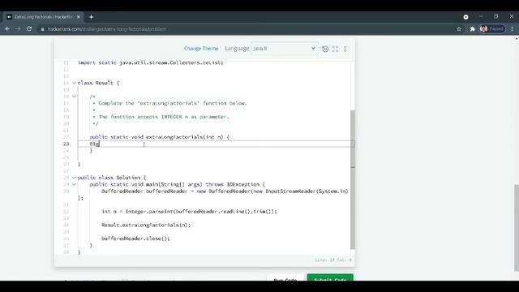Place the cursor on line 23
This screenshot has width=519, height=292.
pos(216,144)
